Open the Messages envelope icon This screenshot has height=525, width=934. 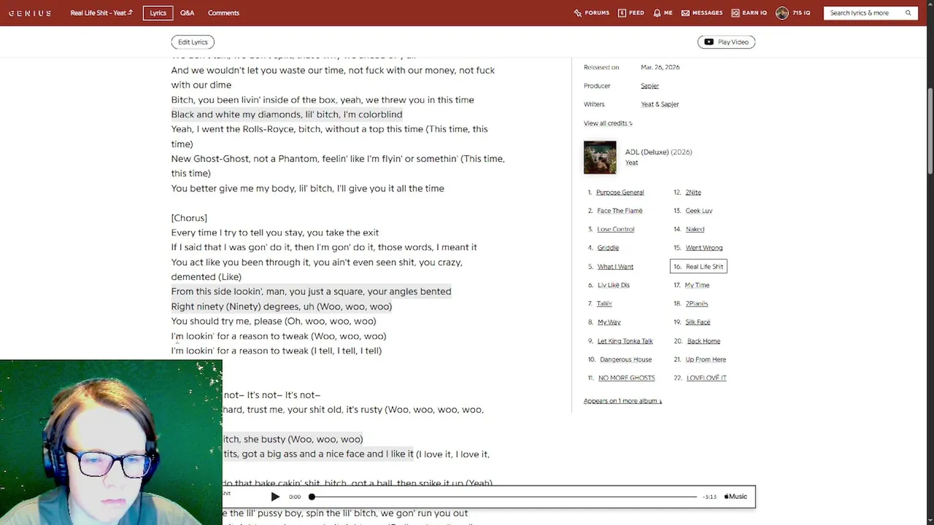coord(685,13)
